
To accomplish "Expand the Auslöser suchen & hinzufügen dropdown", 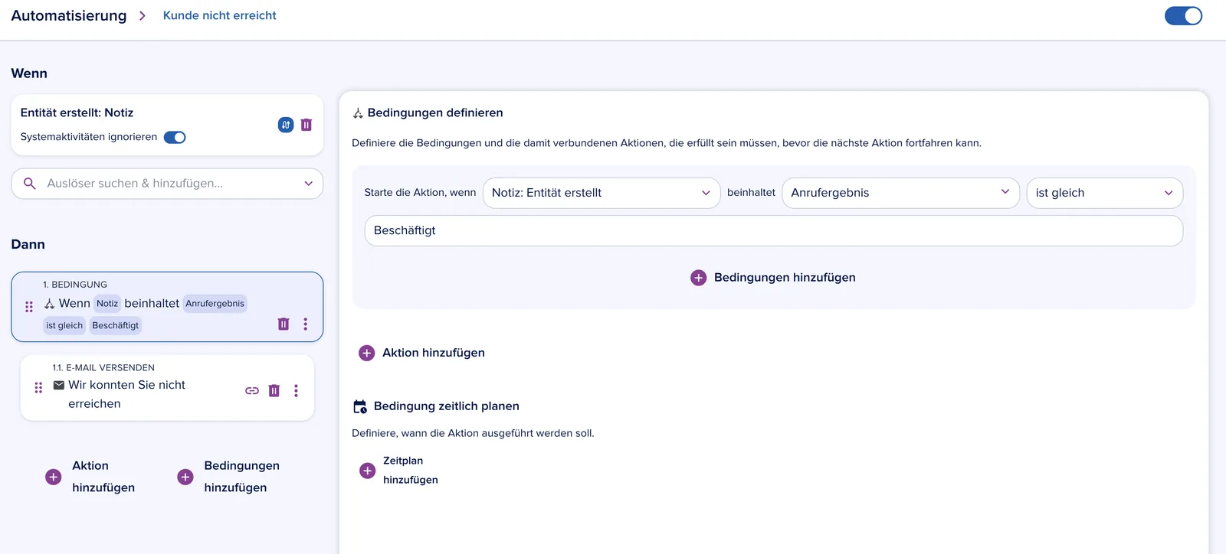I will 167,184.
